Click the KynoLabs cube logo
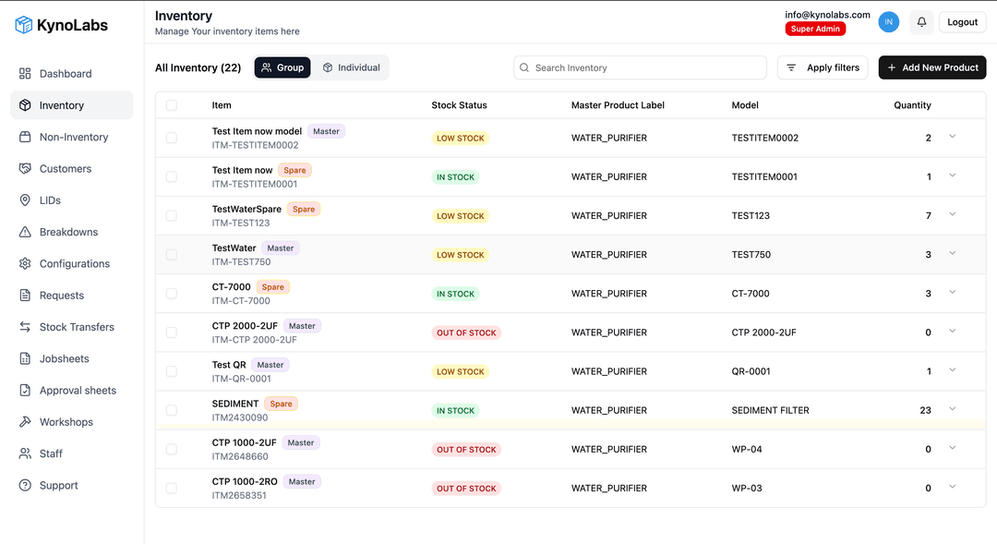Screen dimensions: 997x544 24,25
